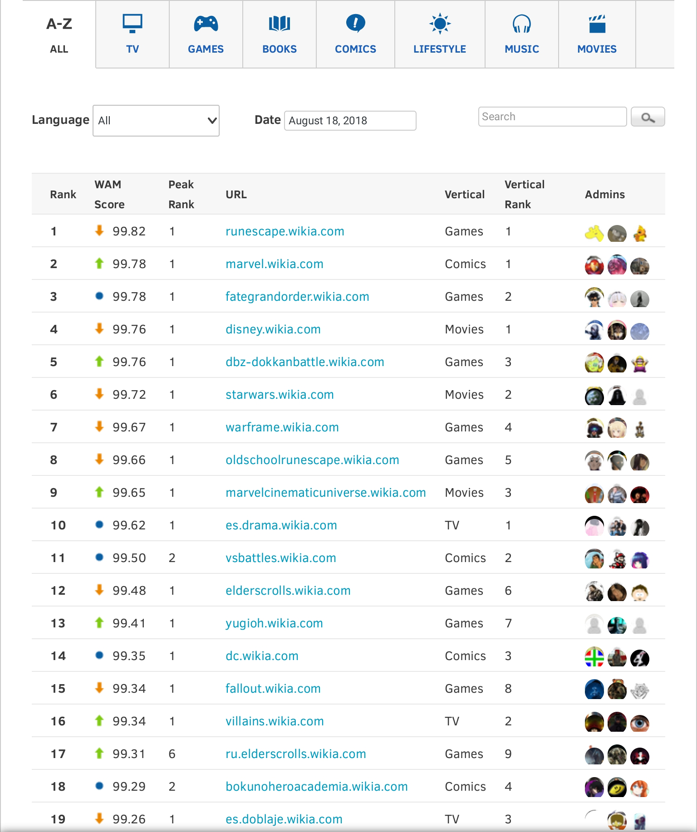Click the Vertical Rank column header

[524, 194]
